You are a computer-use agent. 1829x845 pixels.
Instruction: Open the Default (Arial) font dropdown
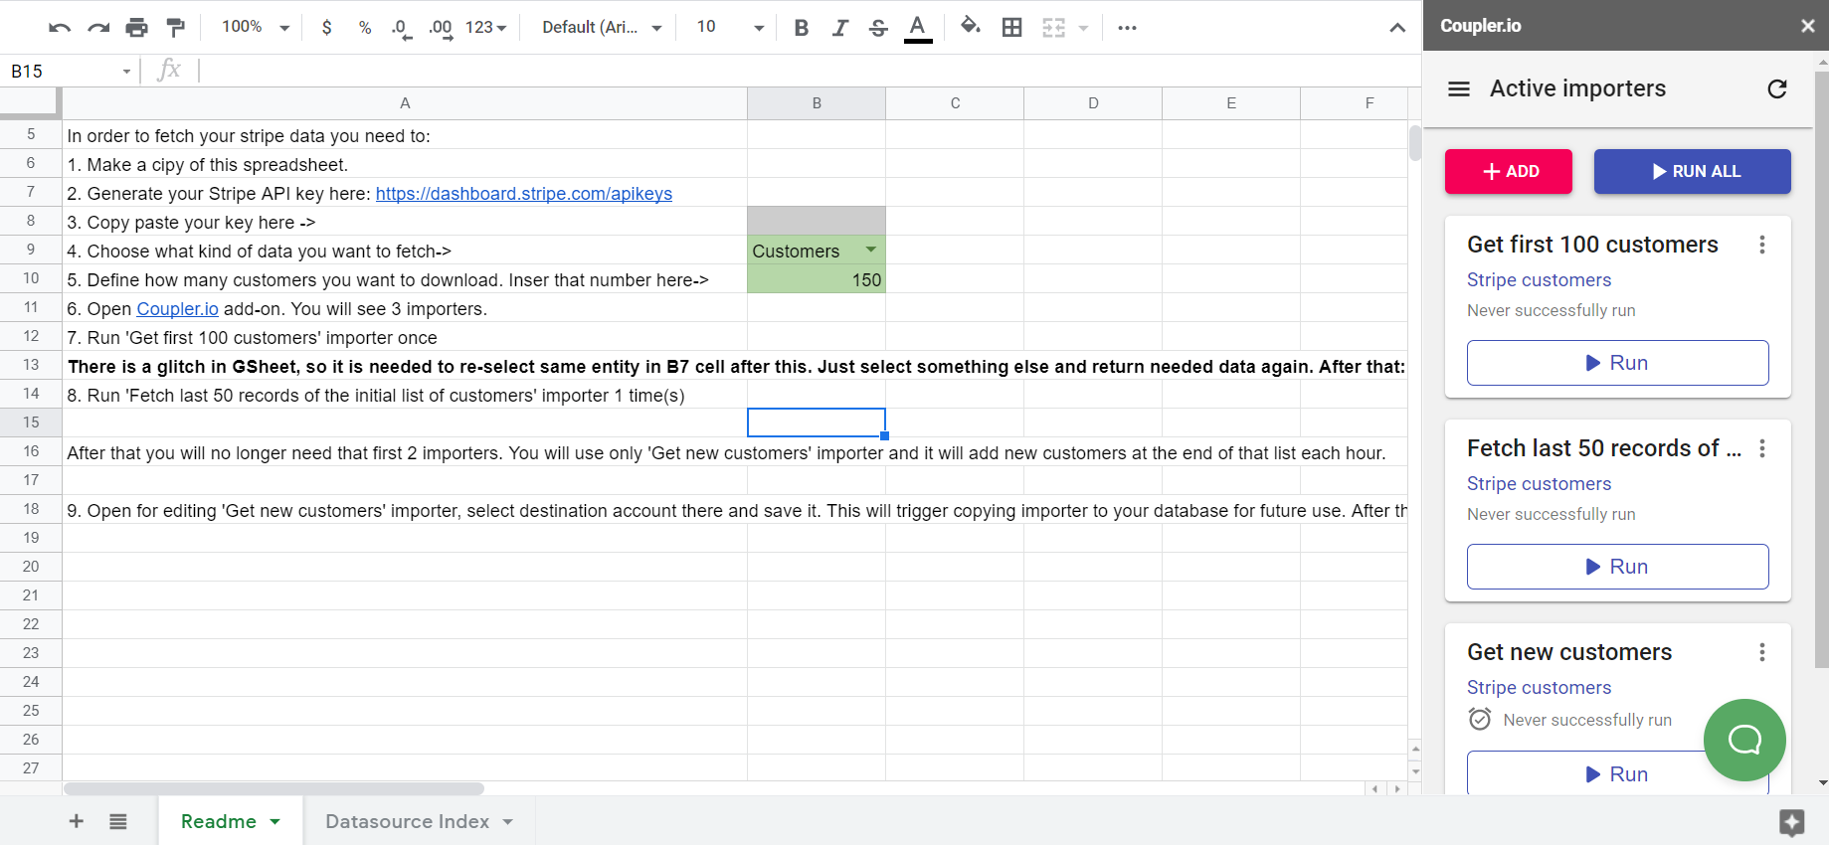(x=603, y=28)
